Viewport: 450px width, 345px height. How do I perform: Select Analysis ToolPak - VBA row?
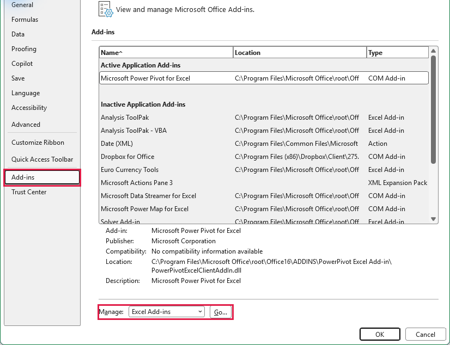[x=264, y=131]
